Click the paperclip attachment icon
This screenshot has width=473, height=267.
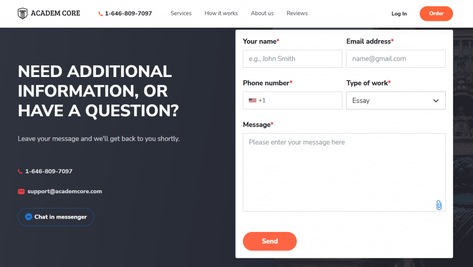(x=439, y=205)
